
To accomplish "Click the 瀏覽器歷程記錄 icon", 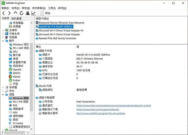I will coord(10,127).
